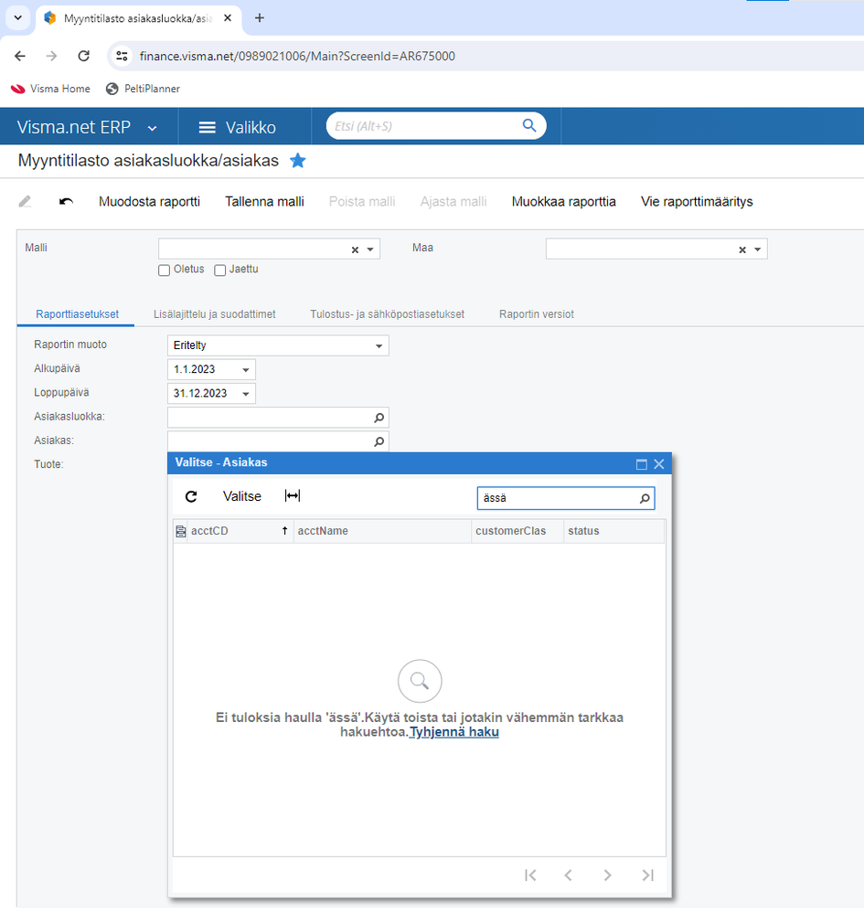The width and height of the screenshot is (864, 913).
Task: Click the fit columns icon
Action: 292,496
